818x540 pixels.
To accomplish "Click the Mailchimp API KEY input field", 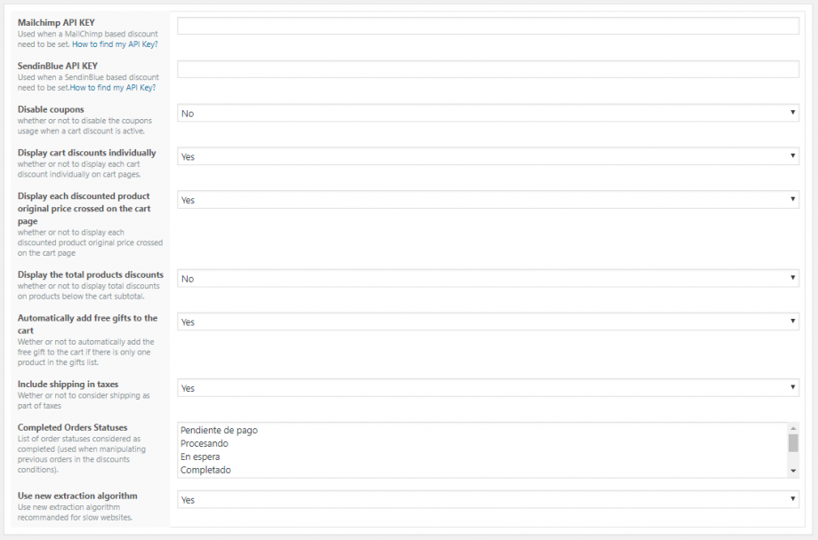I will (x=487, y=26).
